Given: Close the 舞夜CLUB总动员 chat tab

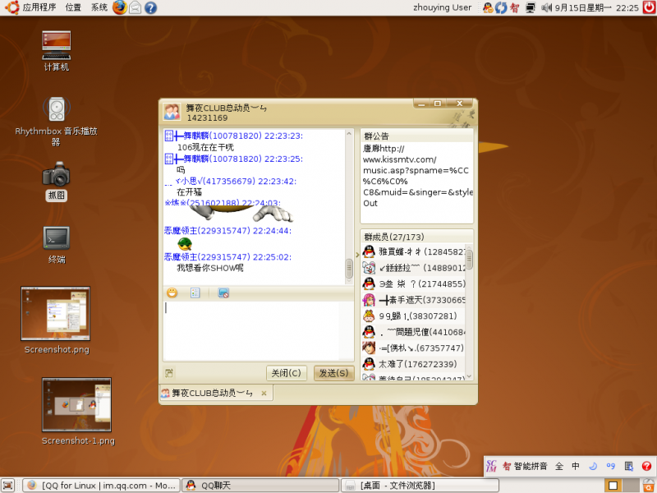Looking at the screenshot, I should 264,394.
